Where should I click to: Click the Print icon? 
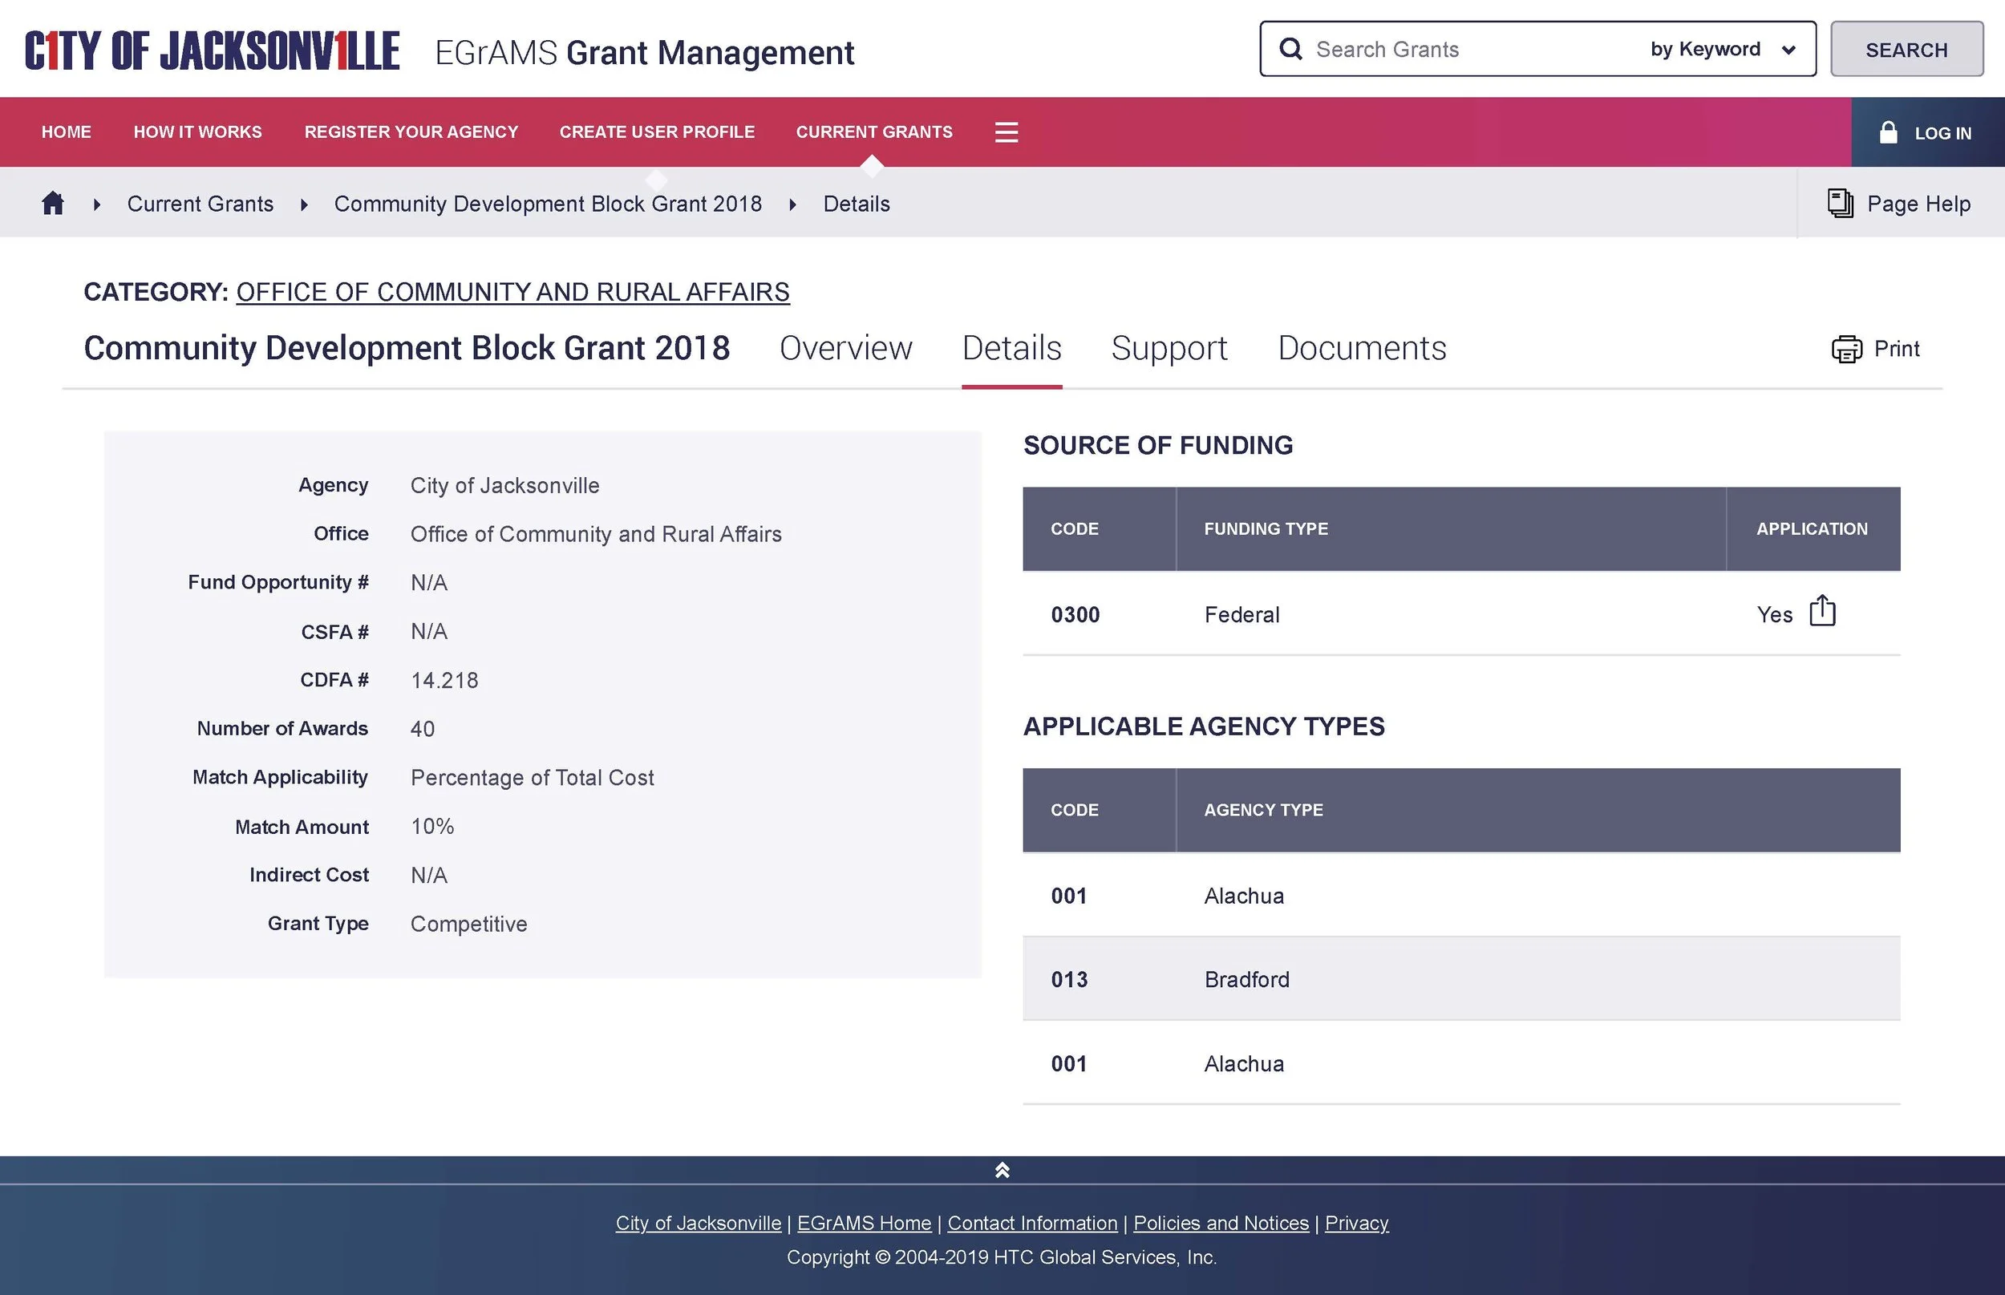[x=1846, y=349]
